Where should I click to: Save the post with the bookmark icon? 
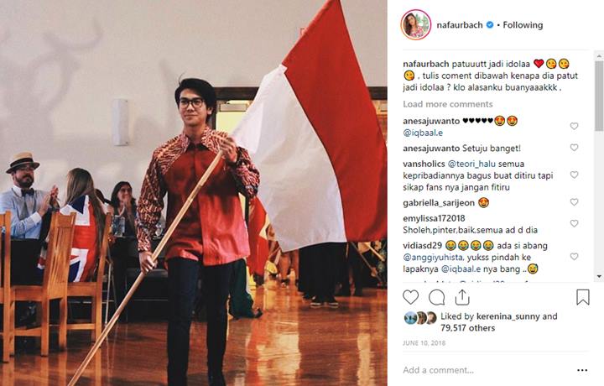tap(582, 297)
